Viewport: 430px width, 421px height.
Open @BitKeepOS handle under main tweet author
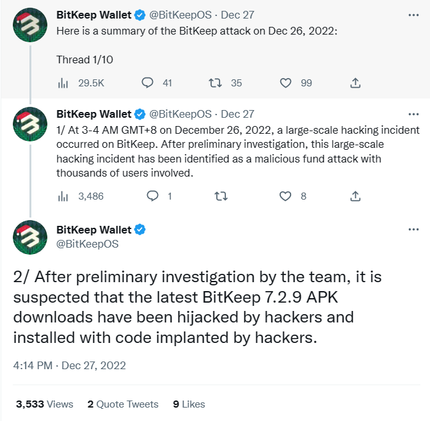(x=87, y=244)
